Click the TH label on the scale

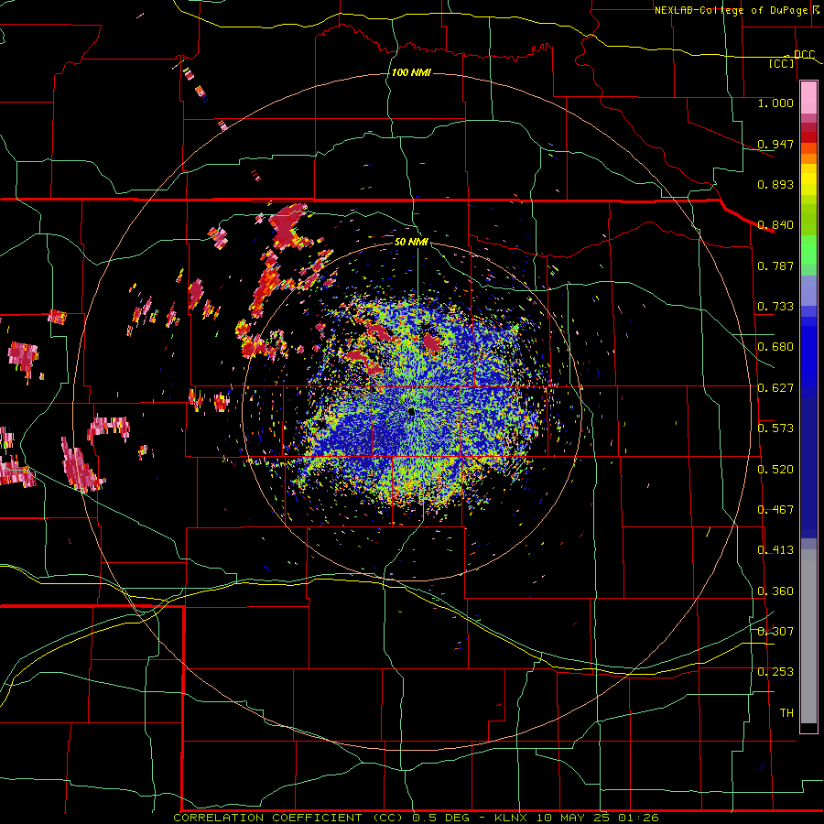[x=786, y=713]
